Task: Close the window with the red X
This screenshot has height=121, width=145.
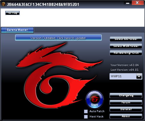Action: point(137,3)
